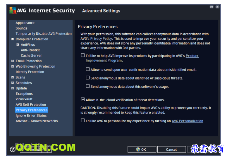Click the AVG logo icon

click(13, 10)
